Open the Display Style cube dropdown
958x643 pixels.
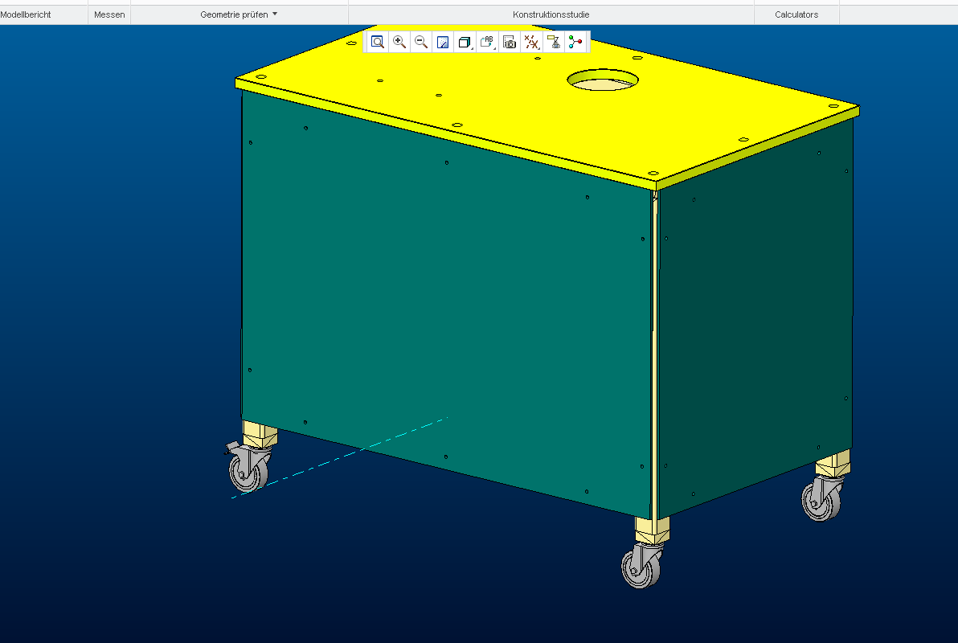pos(465,43)
